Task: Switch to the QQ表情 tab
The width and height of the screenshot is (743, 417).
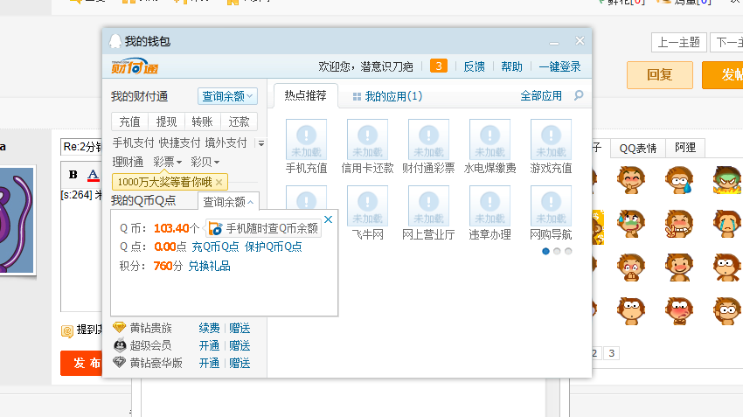Action: point(638,149)
